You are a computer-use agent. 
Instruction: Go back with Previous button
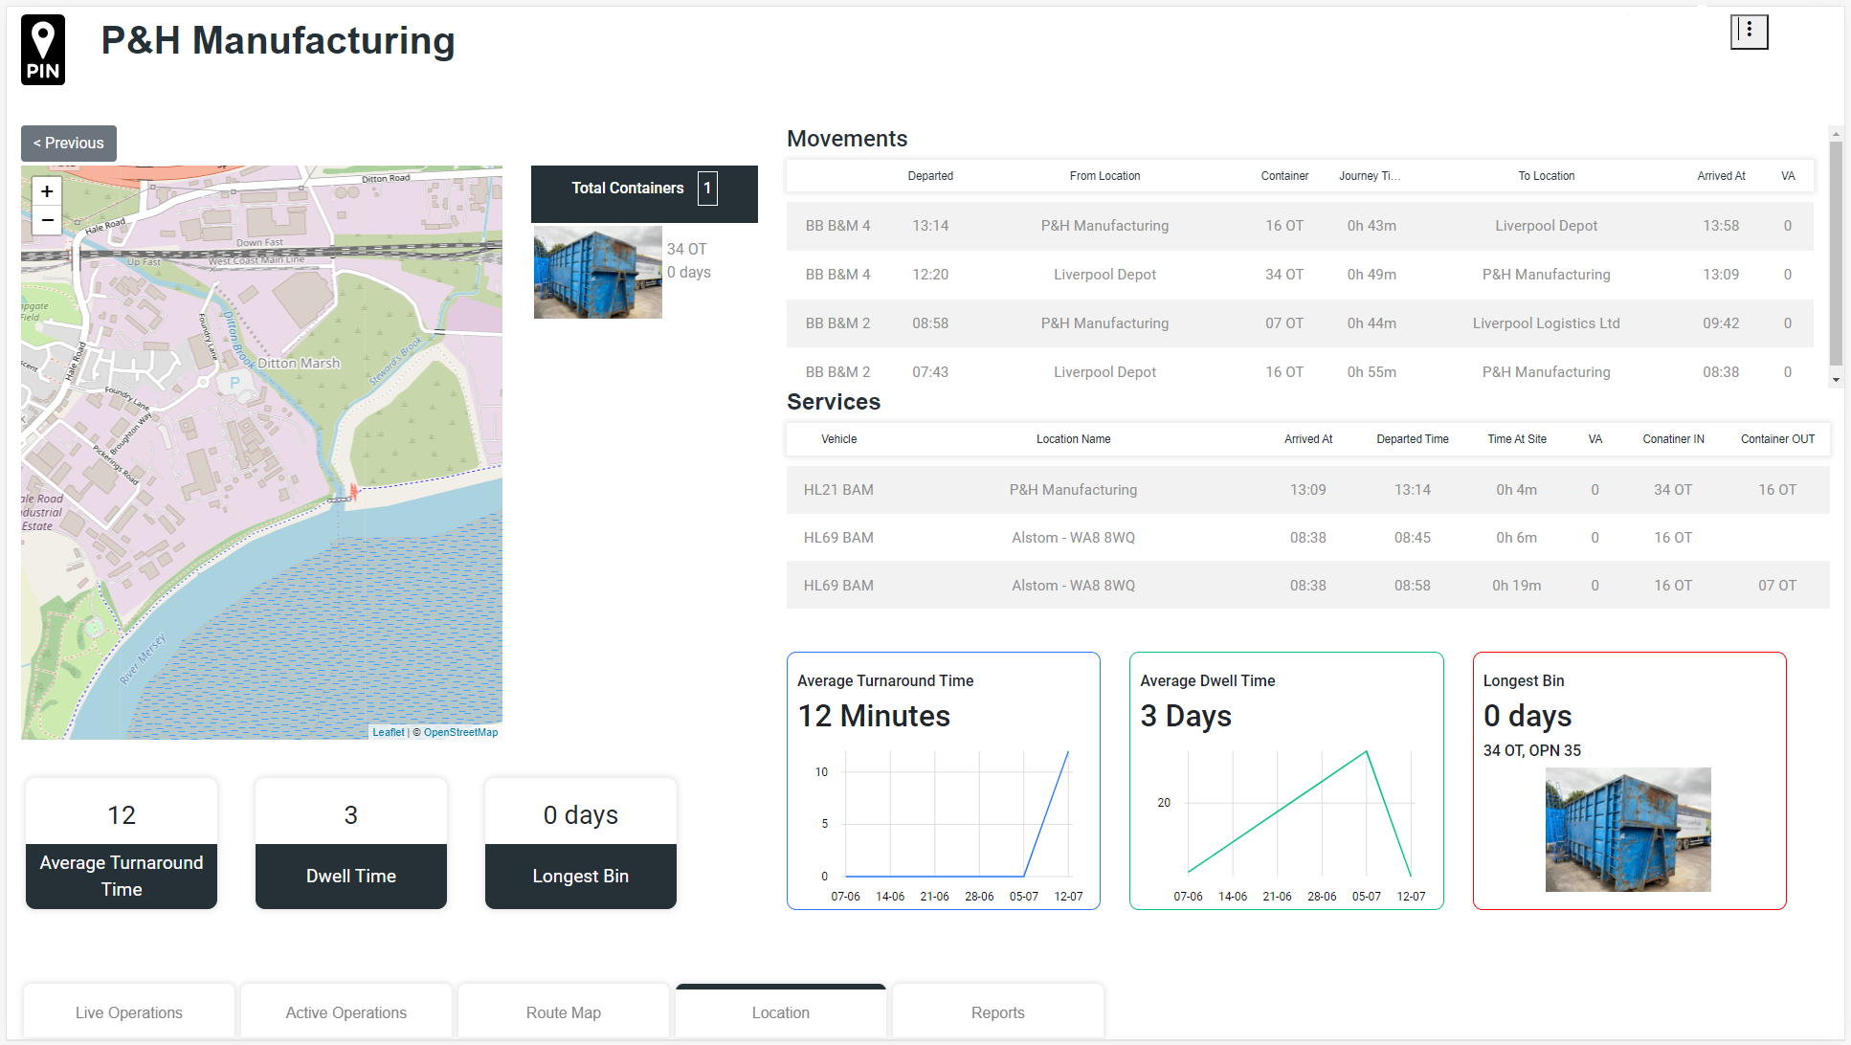pos(69,143)
